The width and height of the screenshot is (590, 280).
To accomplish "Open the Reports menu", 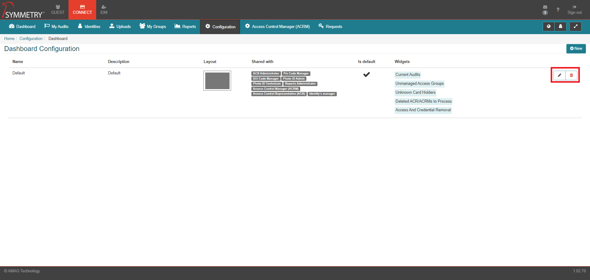I will [x=185, y=26].
